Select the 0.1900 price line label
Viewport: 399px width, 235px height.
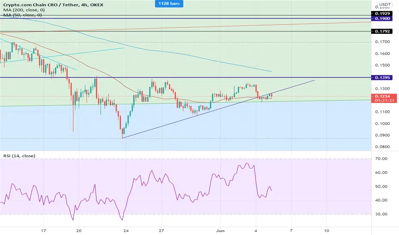(x=382, y=18)
